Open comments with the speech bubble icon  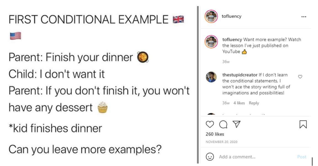[223, 125]
